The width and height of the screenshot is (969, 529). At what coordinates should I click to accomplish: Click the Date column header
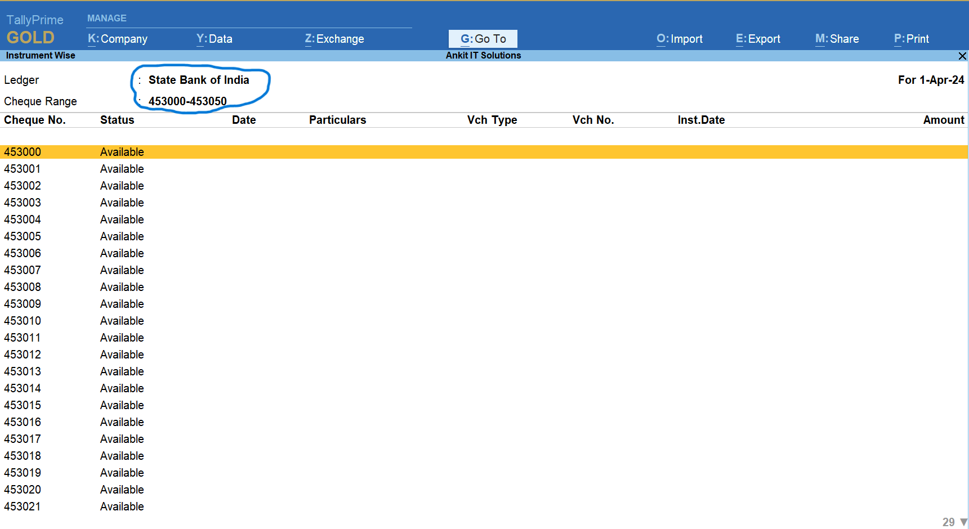click(244, 120)
